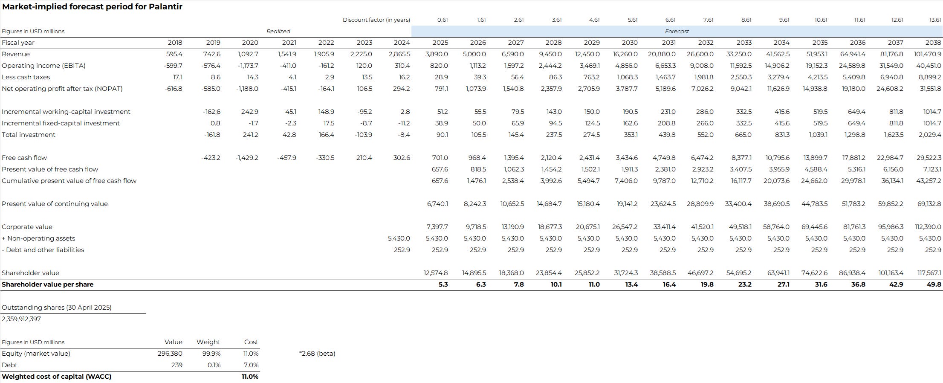943x383 pixels.
Task: Select 2038 NOPAT value '31,551.8'
Action: [x=929, y=89]
